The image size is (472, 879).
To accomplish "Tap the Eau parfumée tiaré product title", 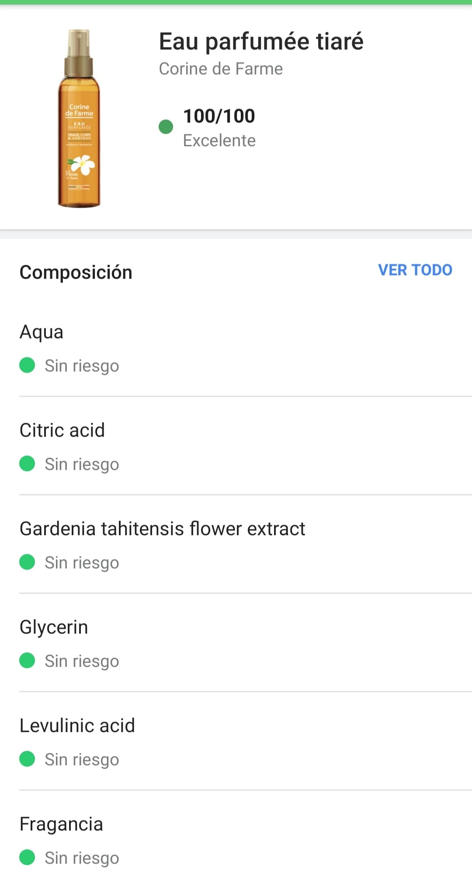I will [x=261, y=42].
